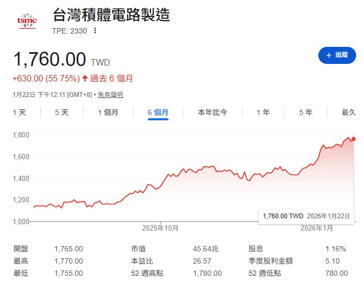Click the 1,800 y-axis label
This screenshot has height=295, width=363.
(21, 135)
